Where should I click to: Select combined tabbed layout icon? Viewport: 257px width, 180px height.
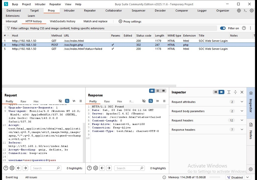click(x=163, y=91)
